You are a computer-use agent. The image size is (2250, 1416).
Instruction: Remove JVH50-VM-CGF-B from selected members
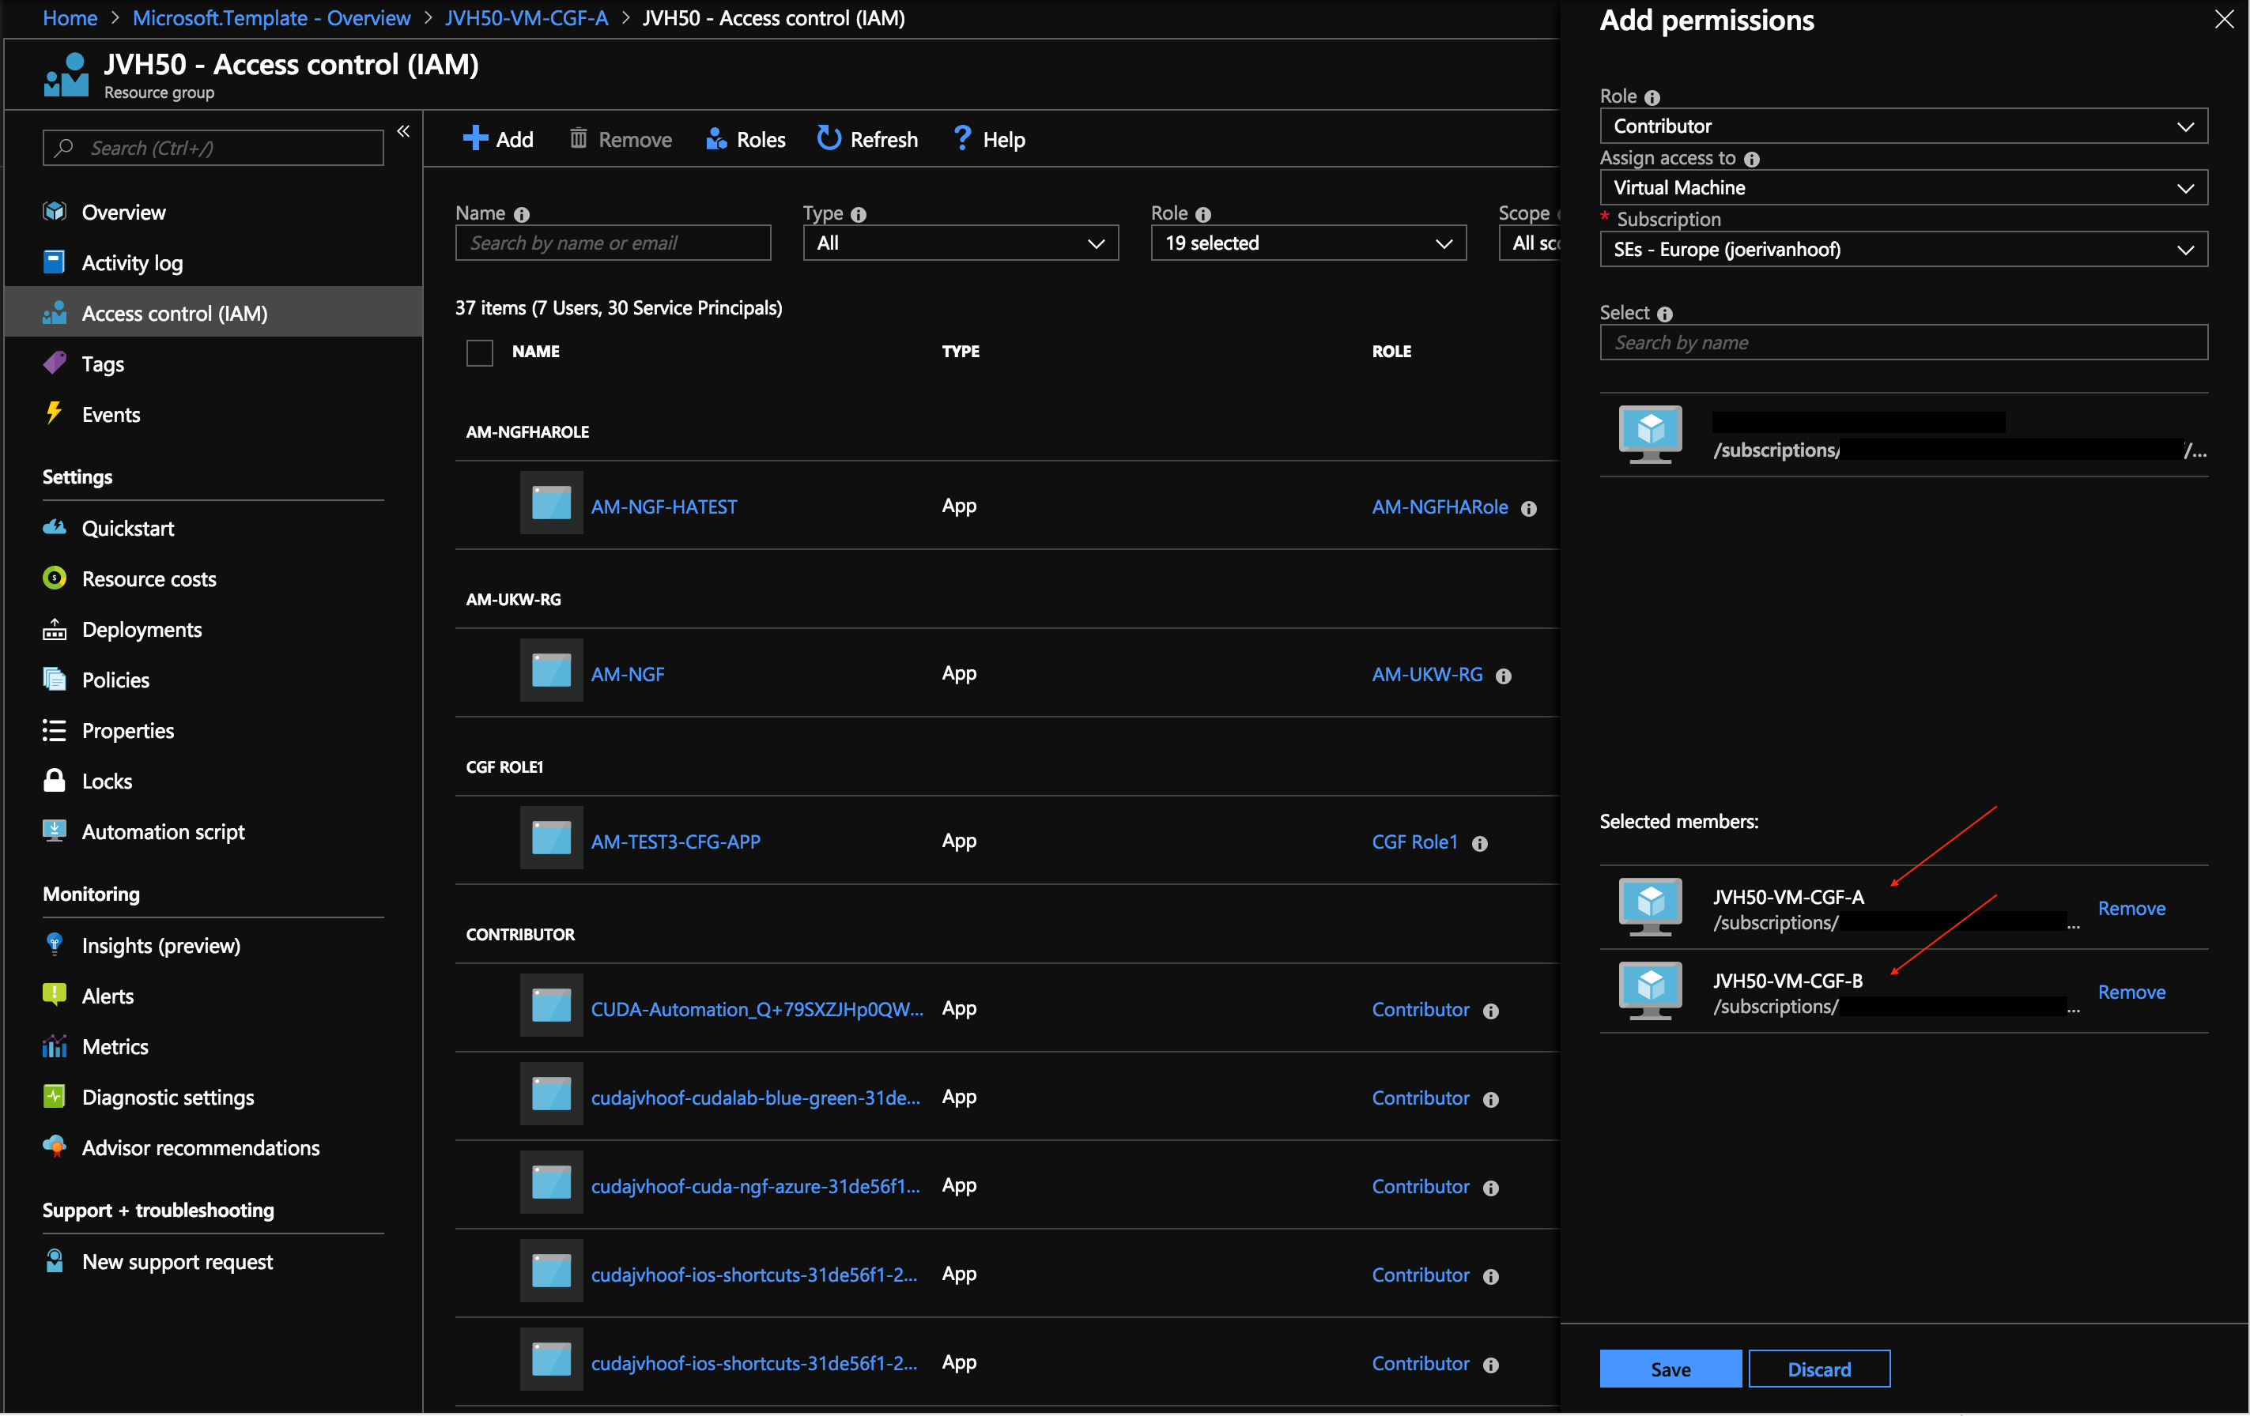point(2131,992)
